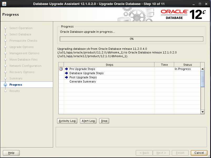Screen dimensions: 211x158
Task: Click the scroll down arrow in steps table
Action: [203, 112]
